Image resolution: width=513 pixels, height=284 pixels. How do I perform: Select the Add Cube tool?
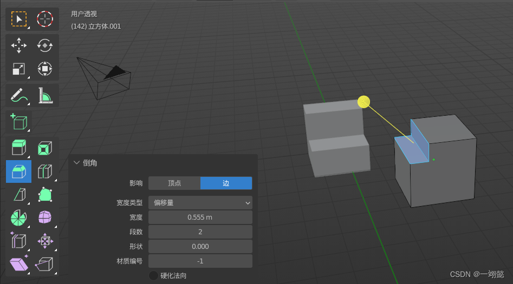[18, 122]
